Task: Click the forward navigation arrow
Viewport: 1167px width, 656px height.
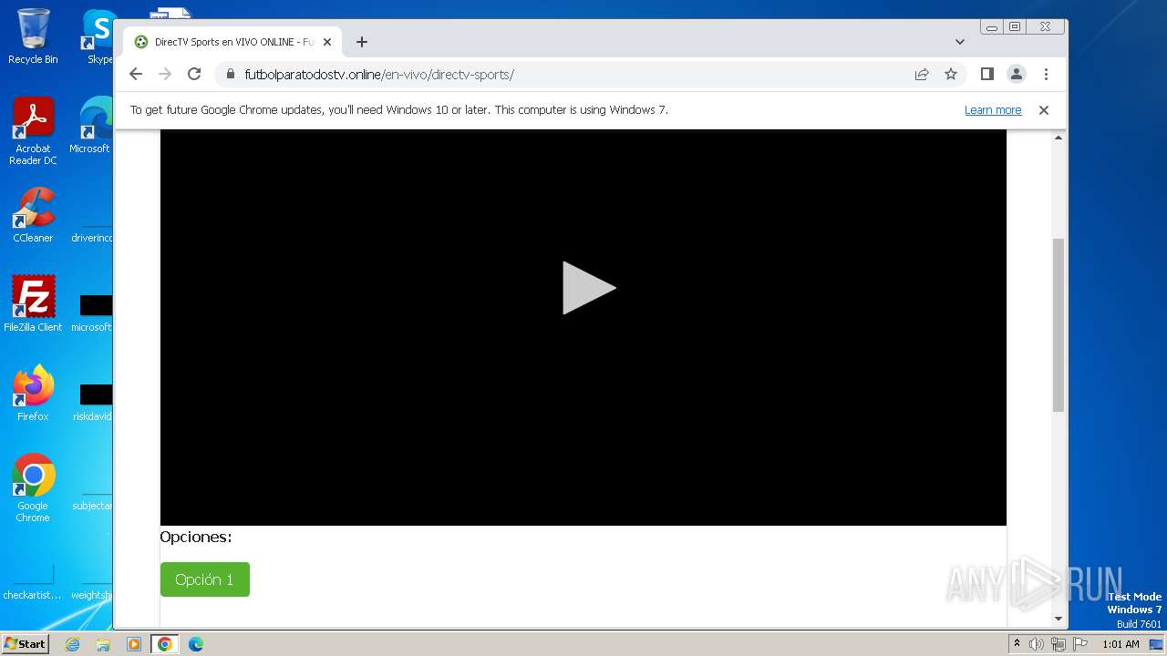Action: pyautogui.click(x=165, y=75)
